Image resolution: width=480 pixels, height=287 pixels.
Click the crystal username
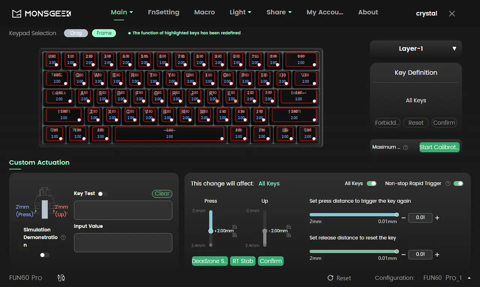426,13
